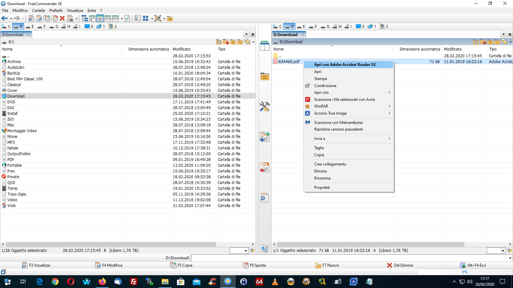513x288 pixels.
Task: Click the tools icon in the middle bar
Action: click(x=265, y=107)
